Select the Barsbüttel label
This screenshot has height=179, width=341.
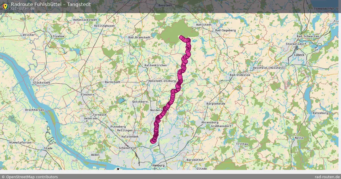(x=195, y=160)
